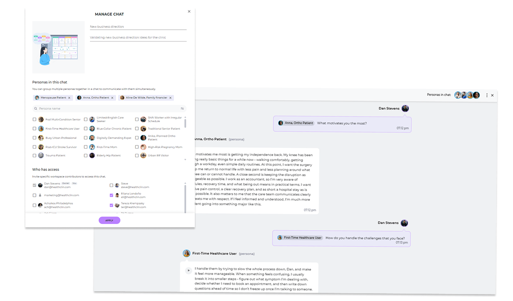Click 'Personas in this chat' heading
The width and height of the screenshot is (513, 301).
tap(50, 82)
